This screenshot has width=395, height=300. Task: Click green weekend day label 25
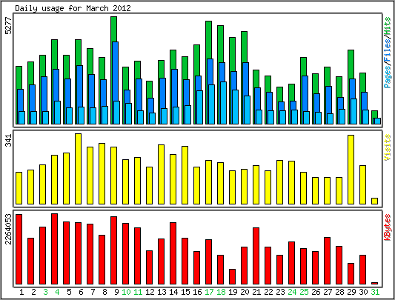point(304,292)
